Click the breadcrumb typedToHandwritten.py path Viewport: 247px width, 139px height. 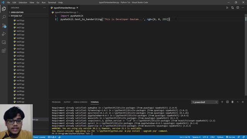coord(66,12)
